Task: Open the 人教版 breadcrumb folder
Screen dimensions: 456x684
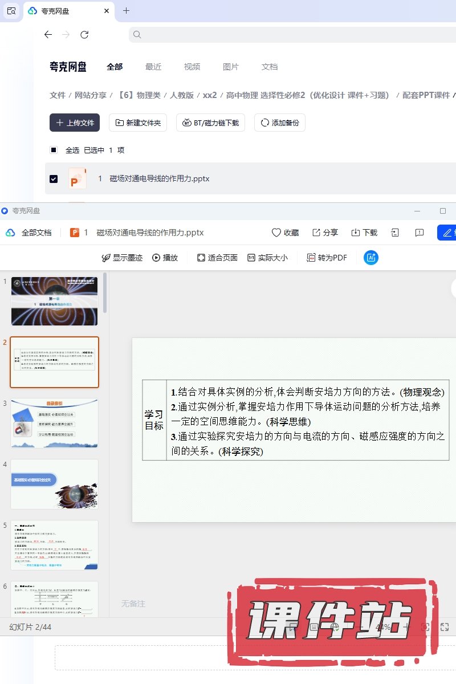Action: pos(182,95)
